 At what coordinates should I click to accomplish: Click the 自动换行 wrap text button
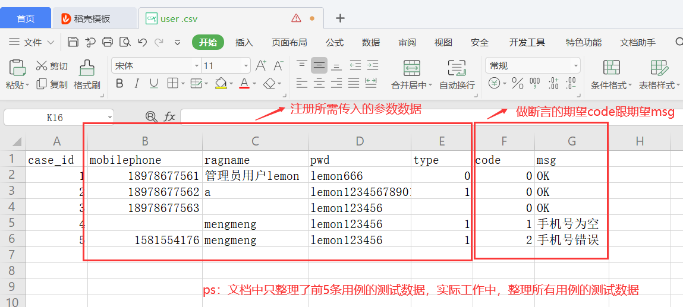(457, 74)
